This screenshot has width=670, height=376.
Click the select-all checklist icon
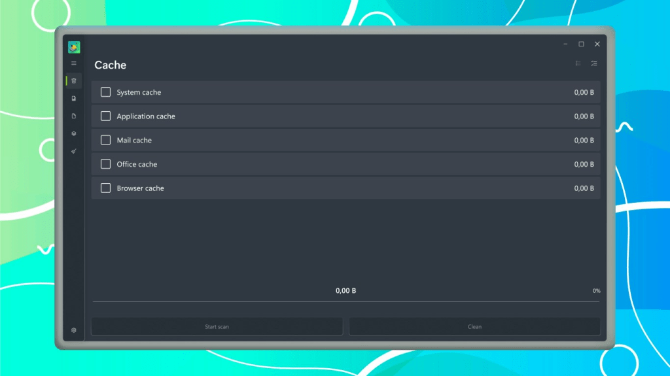594,63
